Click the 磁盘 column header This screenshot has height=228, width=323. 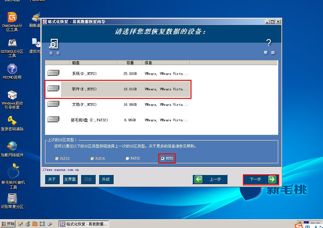93,63
